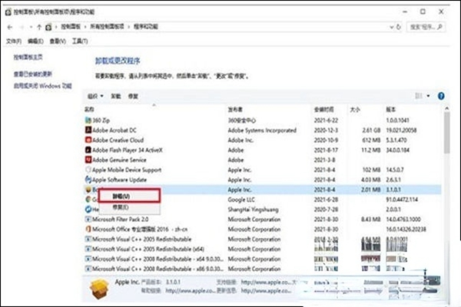Click the program list vertical scrollbar thumb
Screen dimensions: 461x307
447,132
